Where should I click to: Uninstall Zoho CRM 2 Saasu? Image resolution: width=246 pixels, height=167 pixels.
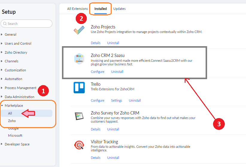click(x=117, y=72)
